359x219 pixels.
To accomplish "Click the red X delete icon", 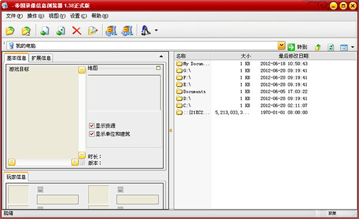I will (77, 30).
